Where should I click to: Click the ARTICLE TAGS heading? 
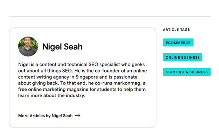[176, 30]
